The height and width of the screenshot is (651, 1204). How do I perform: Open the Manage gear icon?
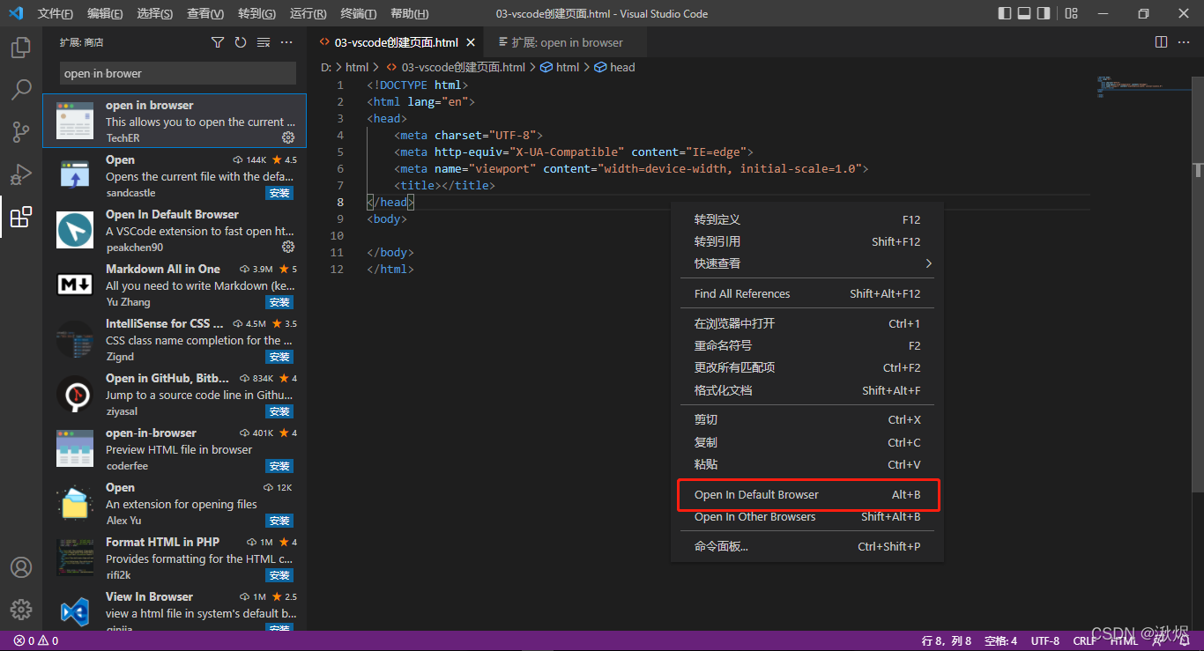click(21, 609)
